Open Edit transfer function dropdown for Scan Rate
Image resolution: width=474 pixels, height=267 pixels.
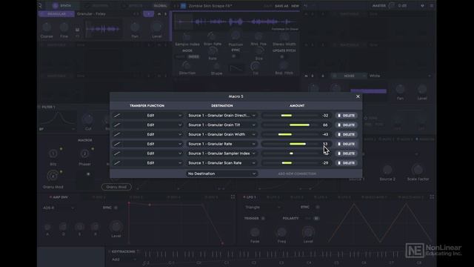[x=153, y=163]
